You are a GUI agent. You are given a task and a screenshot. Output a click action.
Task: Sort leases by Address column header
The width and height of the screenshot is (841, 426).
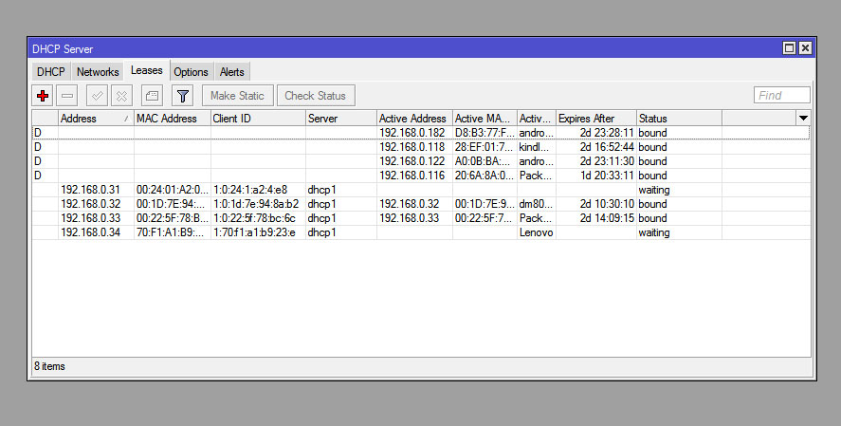pos(95,119)
